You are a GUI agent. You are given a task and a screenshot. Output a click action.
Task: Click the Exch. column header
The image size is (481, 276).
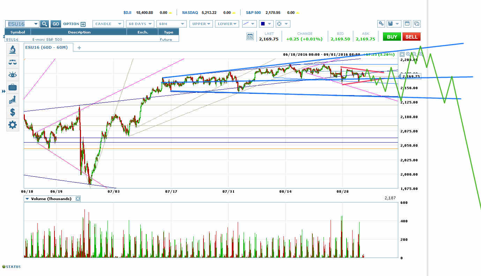tap(143, 32)
